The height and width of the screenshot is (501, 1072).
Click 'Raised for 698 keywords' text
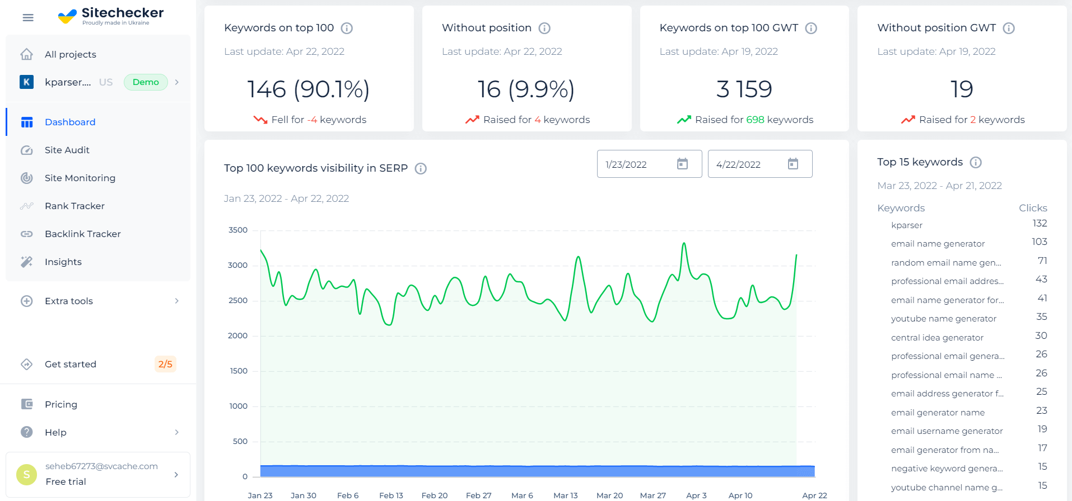coord(754,120)
